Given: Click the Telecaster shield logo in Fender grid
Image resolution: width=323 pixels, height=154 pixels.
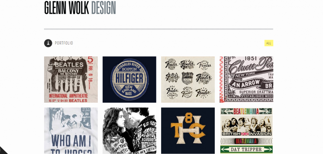Looking at the screenshot, I should 187,78.
